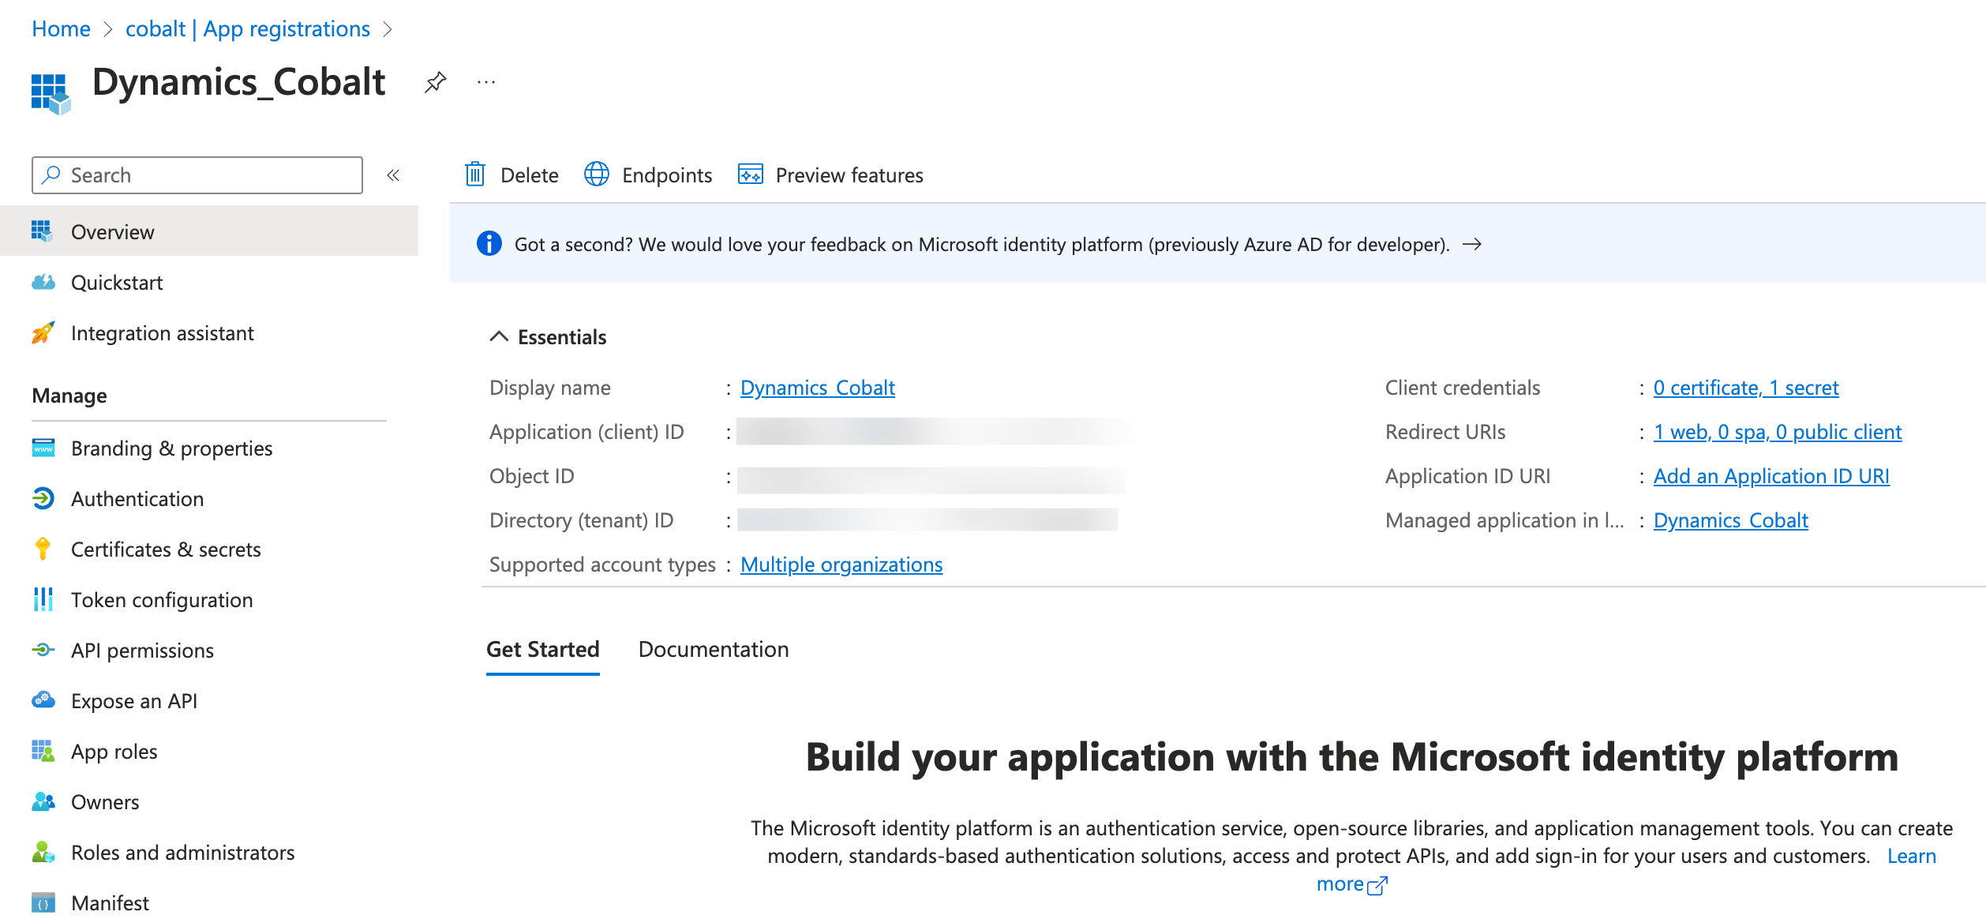Screen dimensions: 1986x919
Task: Open the Certificates & secrets key icon
Action: pos(43,549)
